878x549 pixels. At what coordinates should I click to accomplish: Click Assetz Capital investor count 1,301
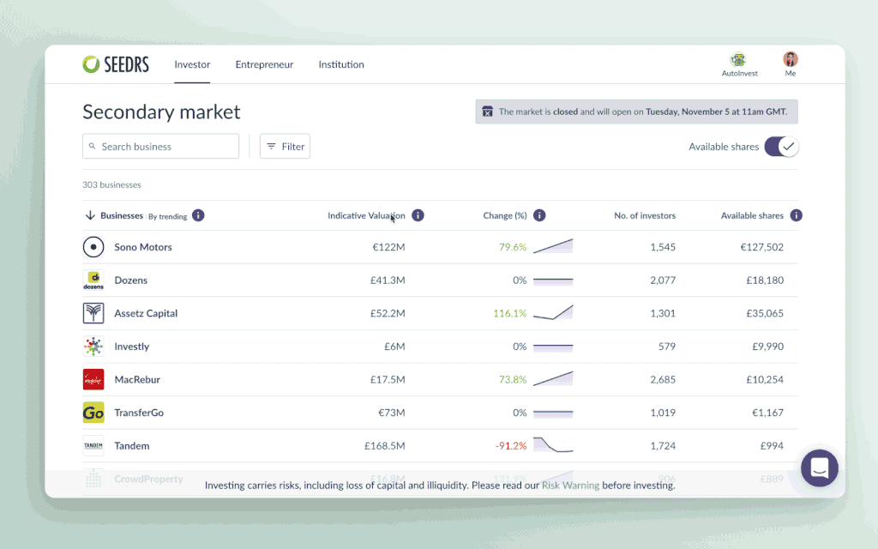[x=663, y=313]
